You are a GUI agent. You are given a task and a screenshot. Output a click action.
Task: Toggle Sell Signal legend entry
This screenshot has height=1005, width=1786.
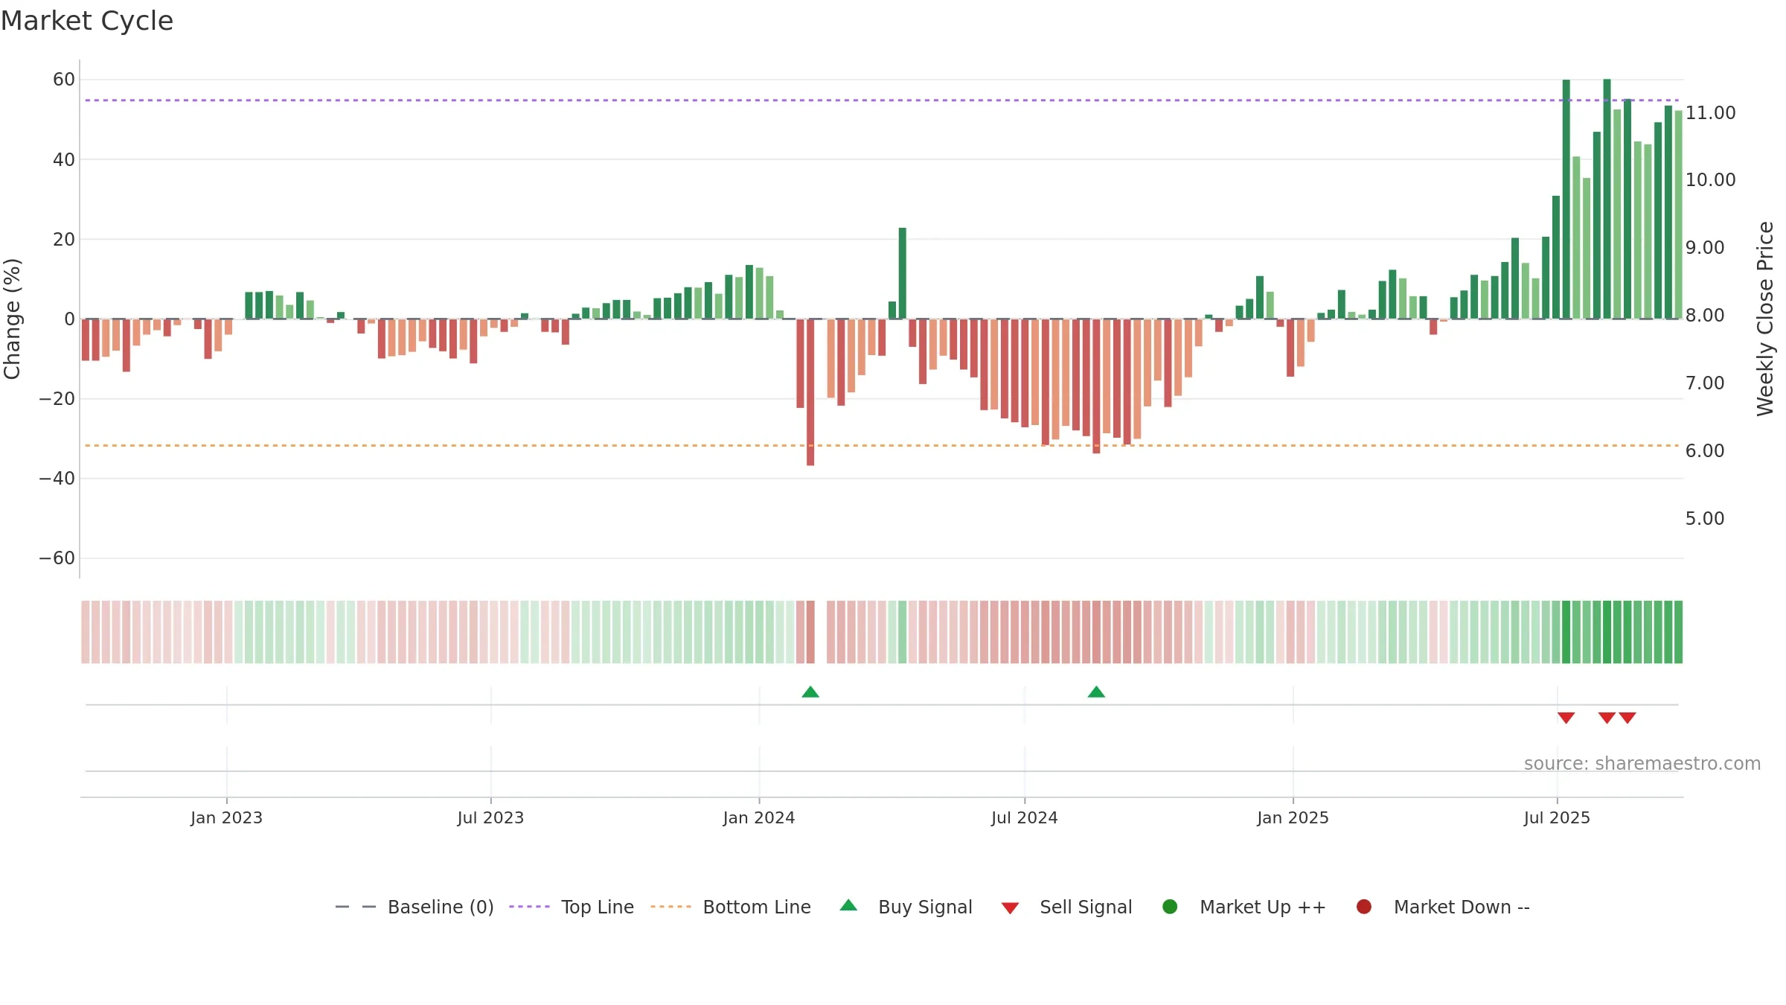coord(1066,907)
